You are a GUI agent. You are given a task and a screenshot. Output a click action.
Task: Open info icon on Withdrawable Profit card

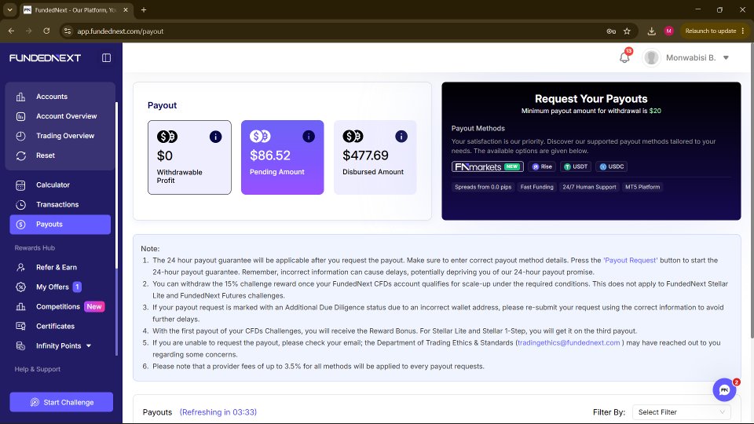(215, 137)
